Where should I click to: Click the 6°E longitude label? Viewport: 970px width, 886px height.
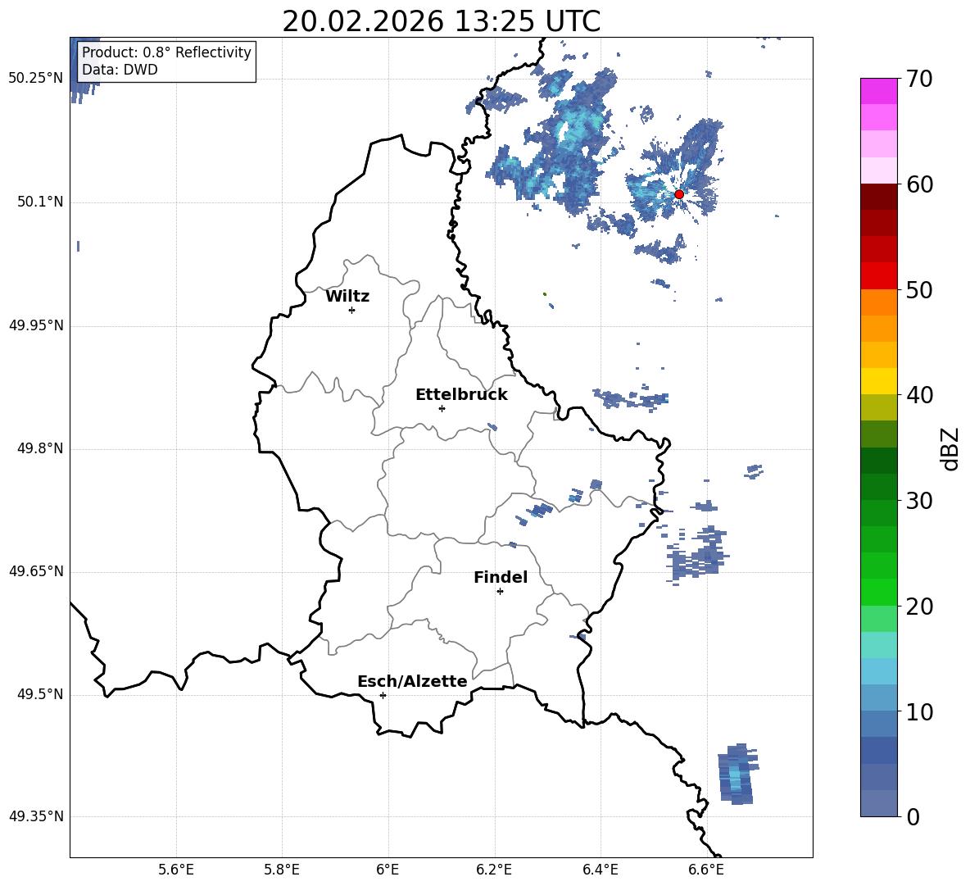[x=388, y=870]
